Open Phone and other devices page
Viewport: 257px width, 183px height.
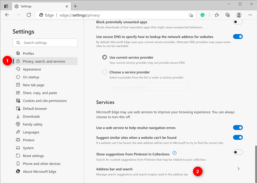click(x=45, y=164)
